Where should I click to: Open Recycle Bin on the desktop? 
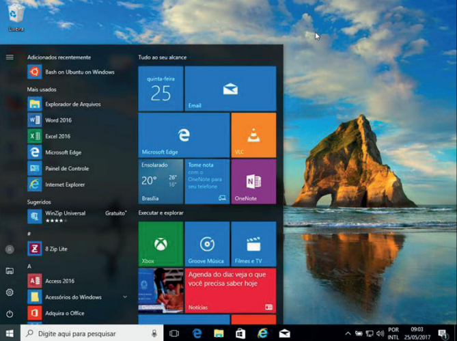coord(16,16)
